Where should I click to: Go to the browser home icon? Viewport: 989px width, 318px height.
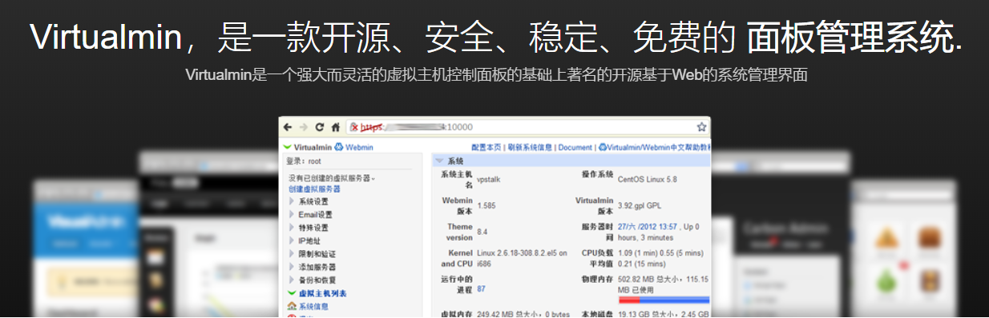(x=335, y=127)
